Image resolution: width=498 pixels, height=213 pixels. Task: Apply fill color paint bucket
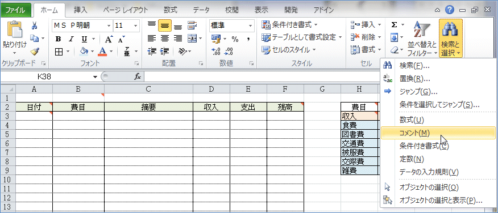click(84, 52)
